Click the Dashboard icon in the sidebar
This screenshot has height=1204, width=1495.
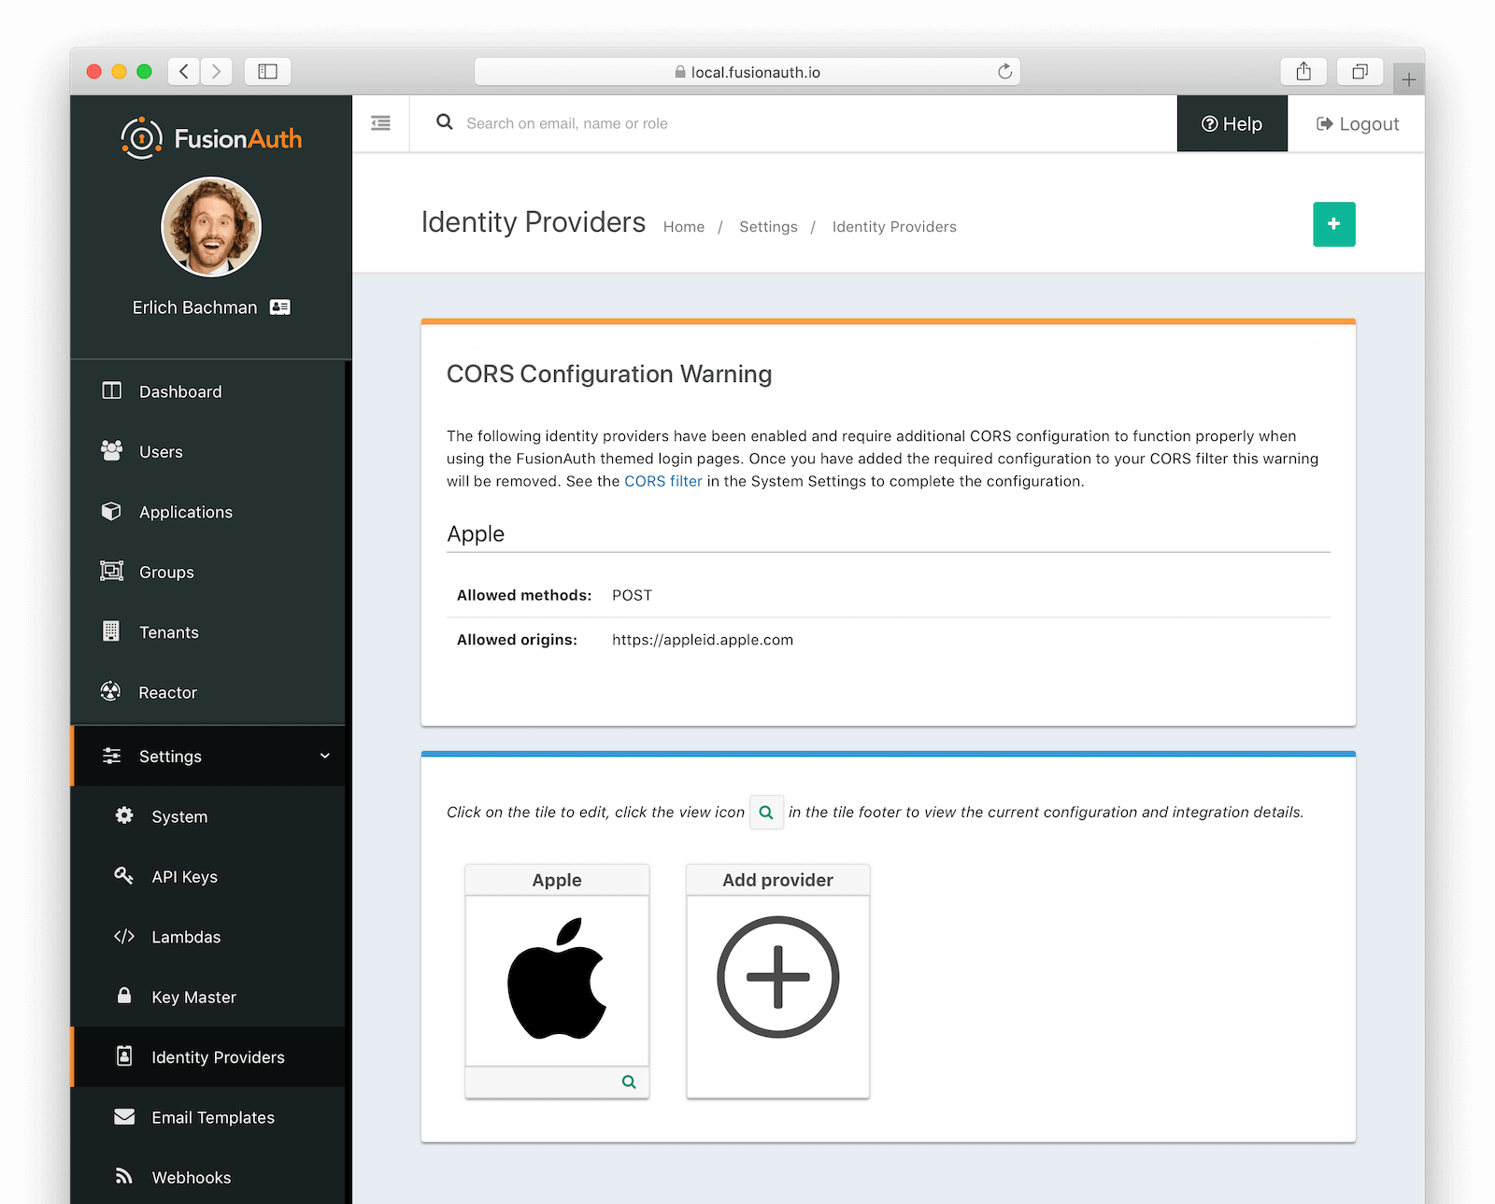pyautogui.click(x=111, y=390)
